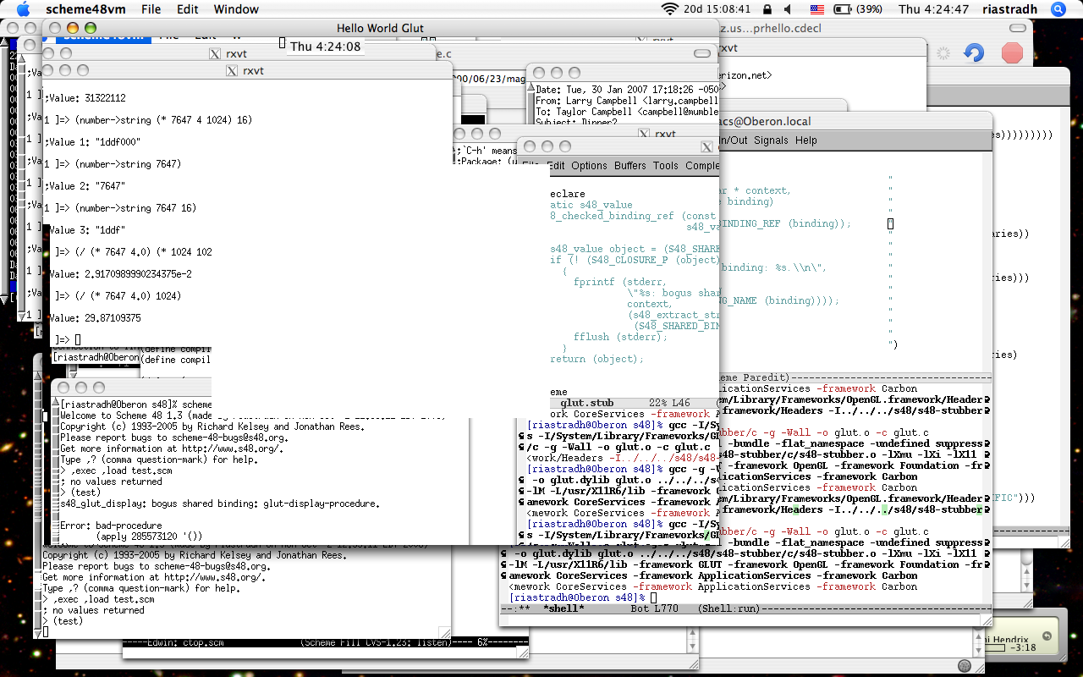This screenshot has width=1083, height=677.
Task: Open the Emacs Help menu
Action: [805, 140]
